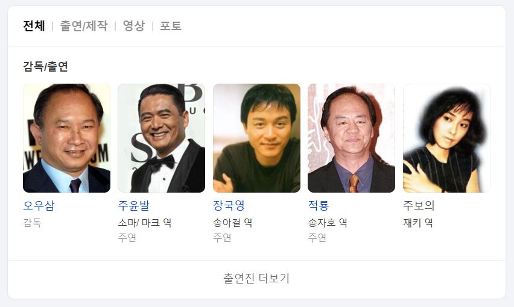
Task: Open 주윤발's photo in tuxedo
Action: (x=162, y=138)
